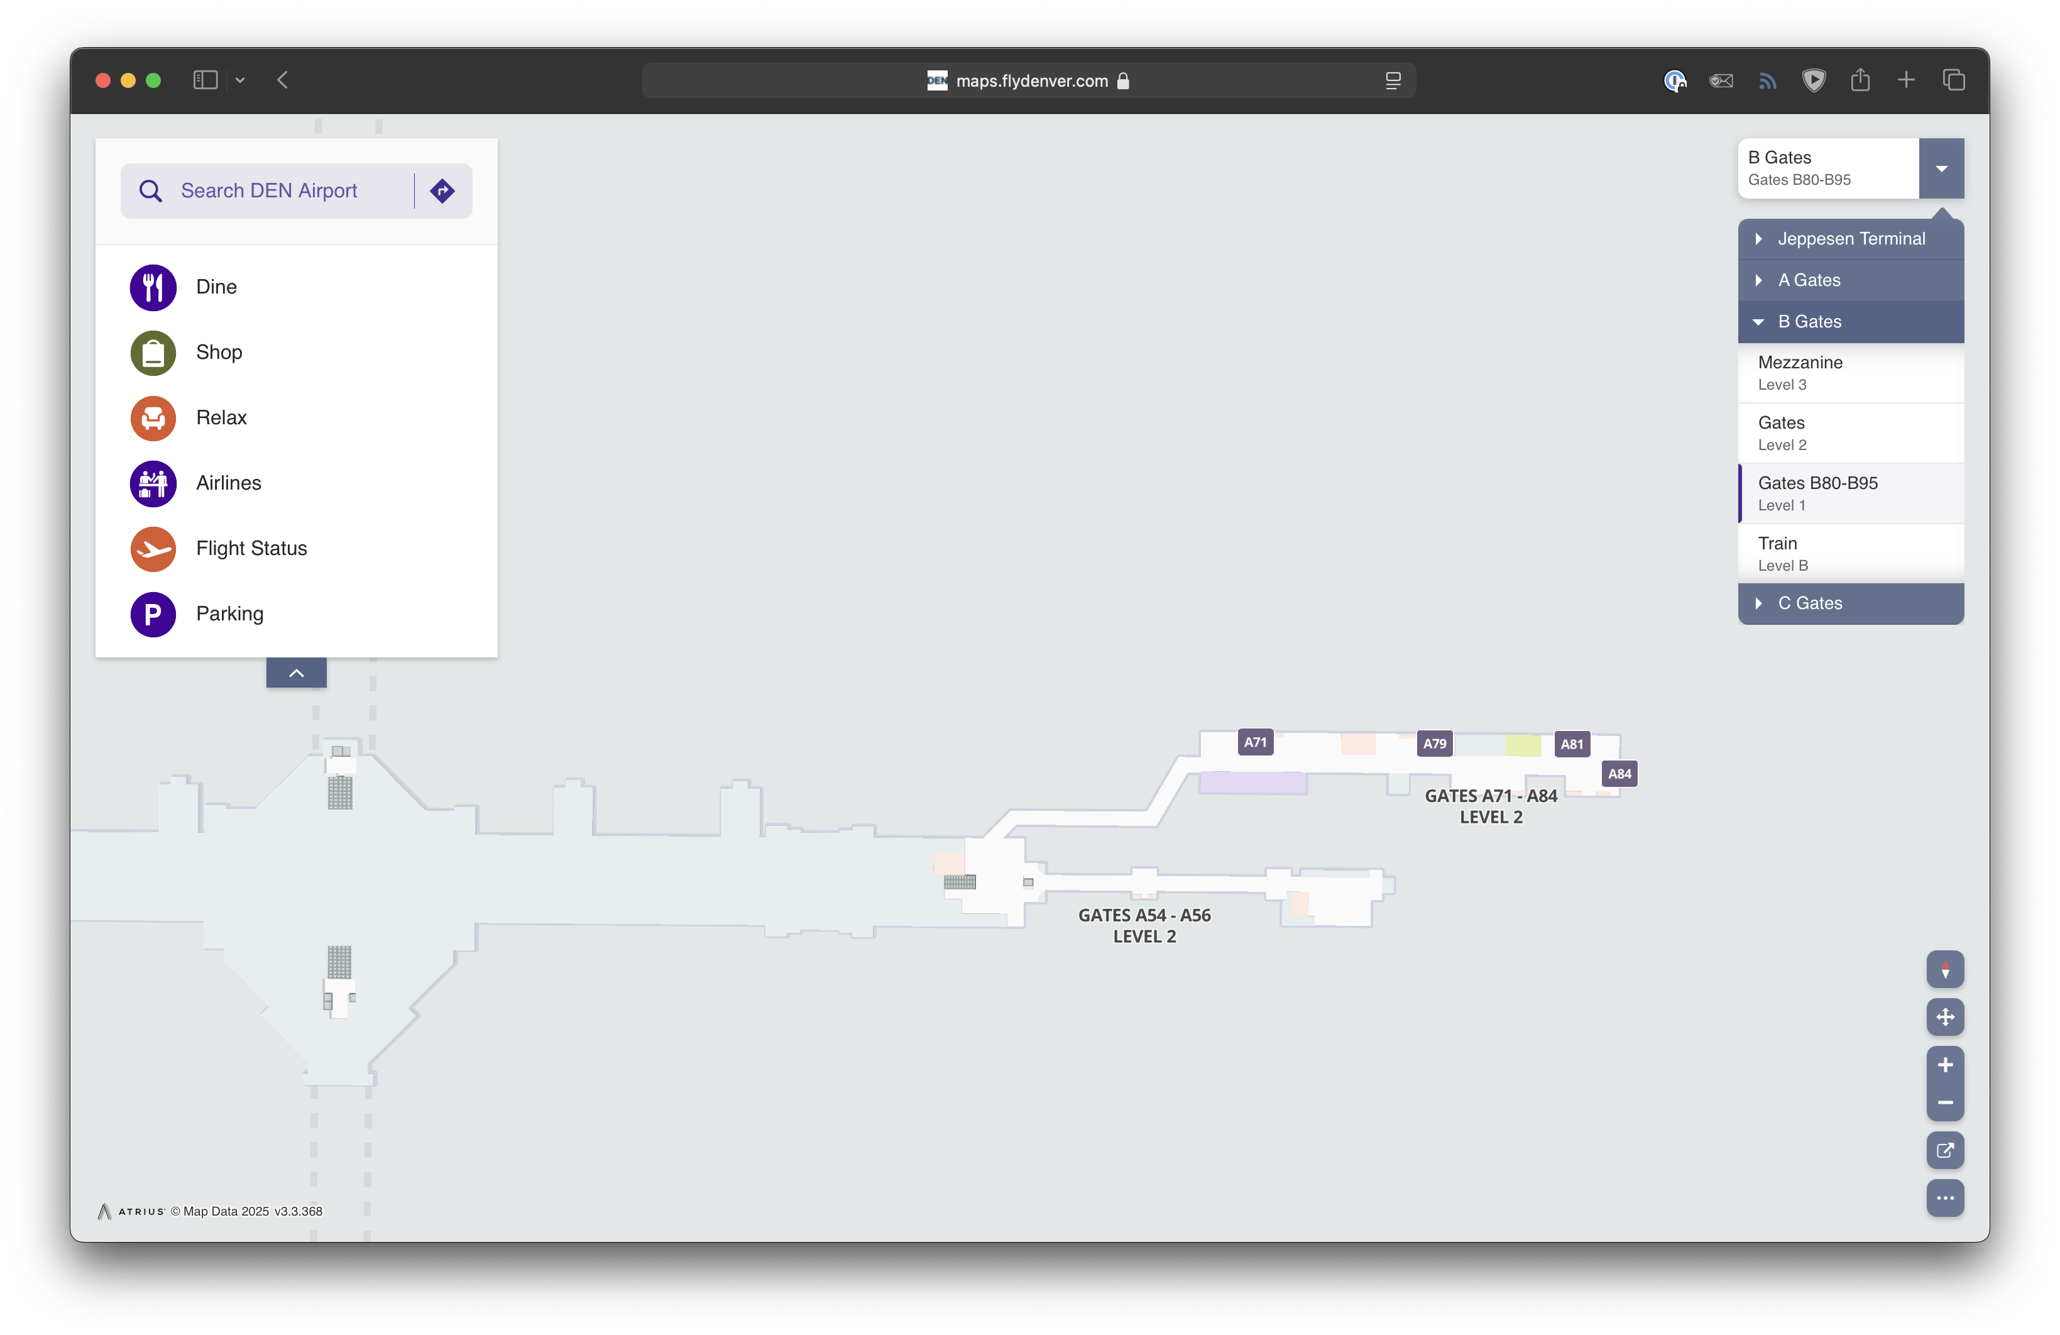
Task: Open the Flight Status plane icon
Action: tap(153, 549)
